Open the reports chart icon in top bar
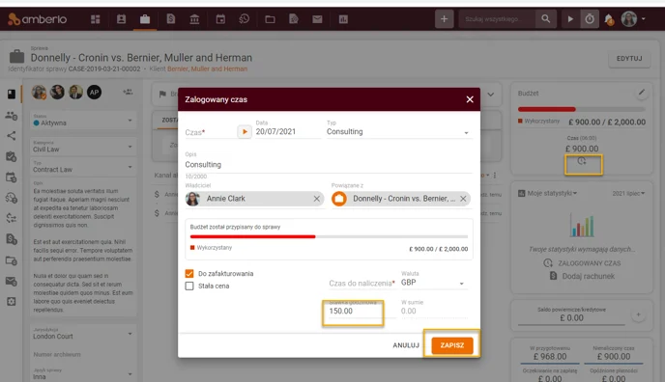Image resolution: width=665 pixels, height=382 pixels. (343, 19)
